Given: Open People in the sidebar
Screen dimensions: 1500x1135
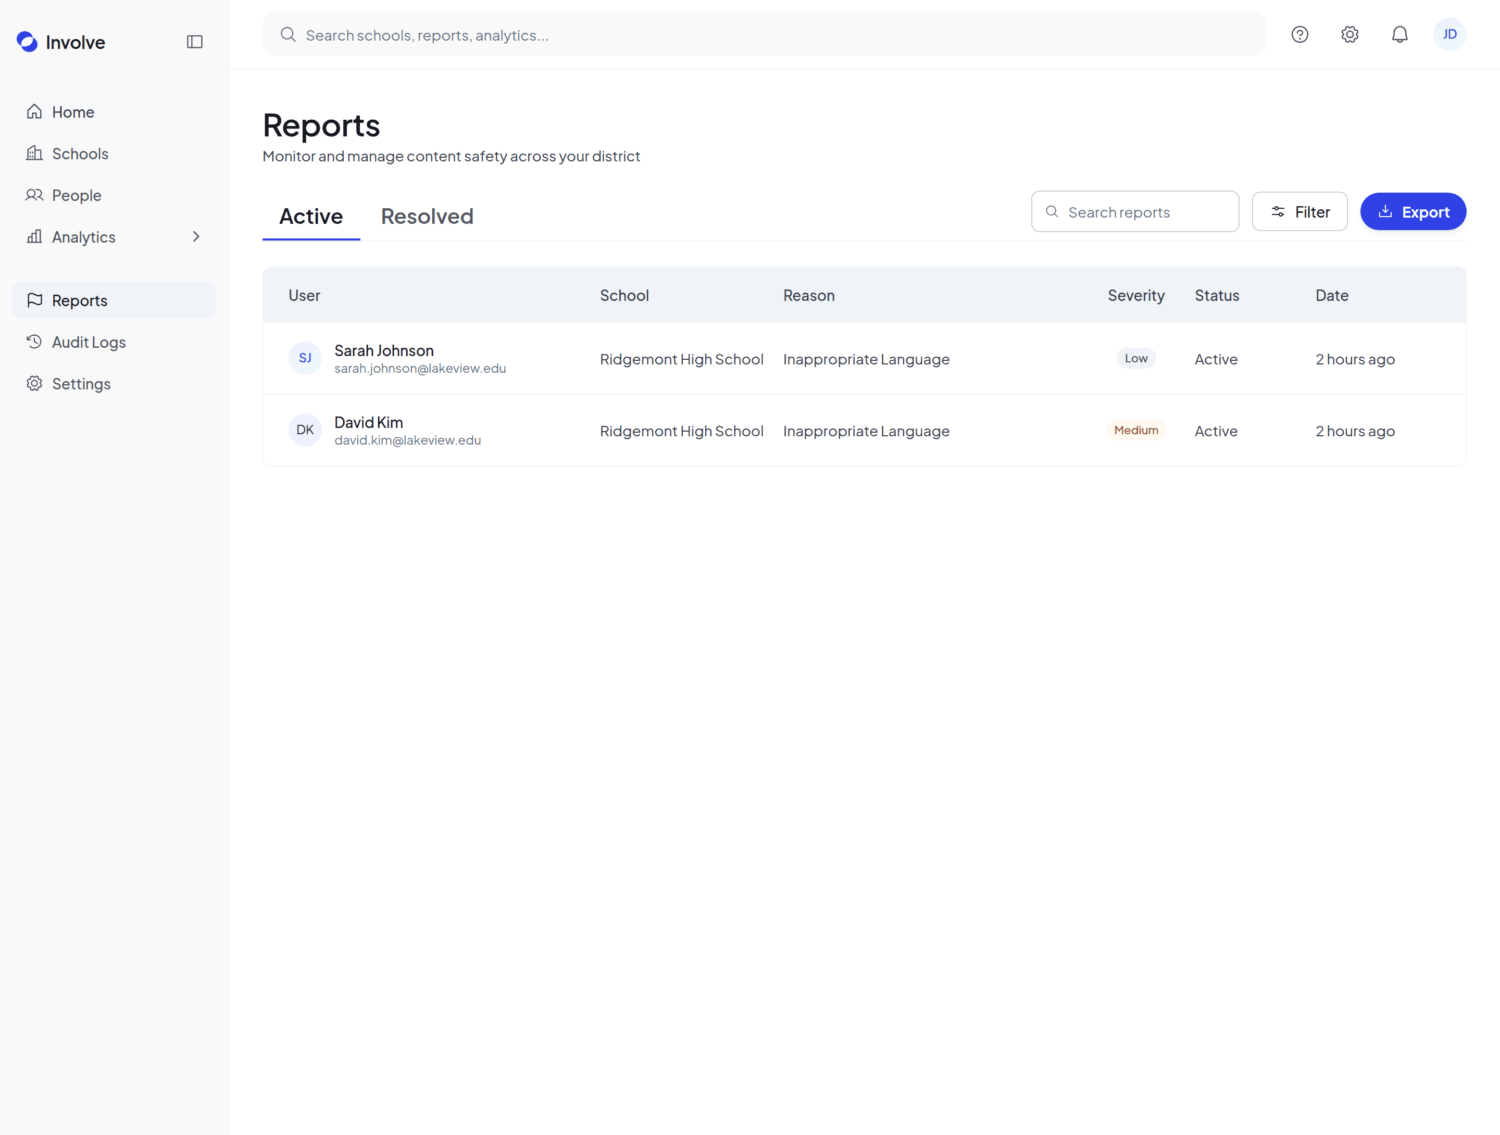Looking at the screenshot, I should [114, 195].
